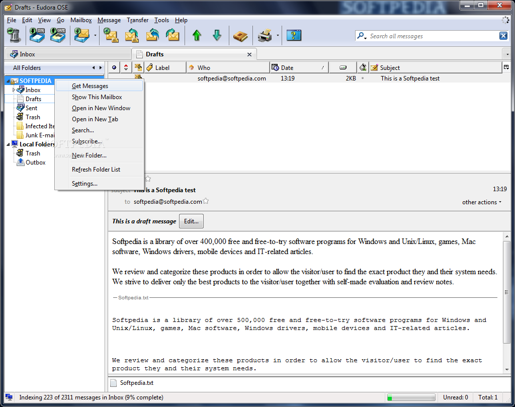Screen dimensions: 515x407
Task: Choose Open in New Window
Action: [x=99, y=108]
